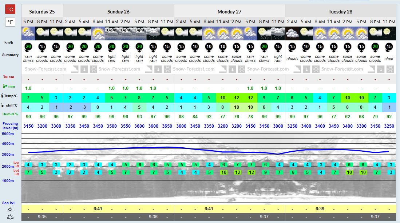Click Monday 2 PM 12 degree temperature cell

(237, 98)
